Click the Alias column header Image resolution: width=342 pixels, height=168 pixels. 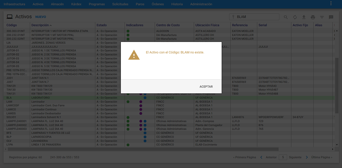tap(319, 25)
